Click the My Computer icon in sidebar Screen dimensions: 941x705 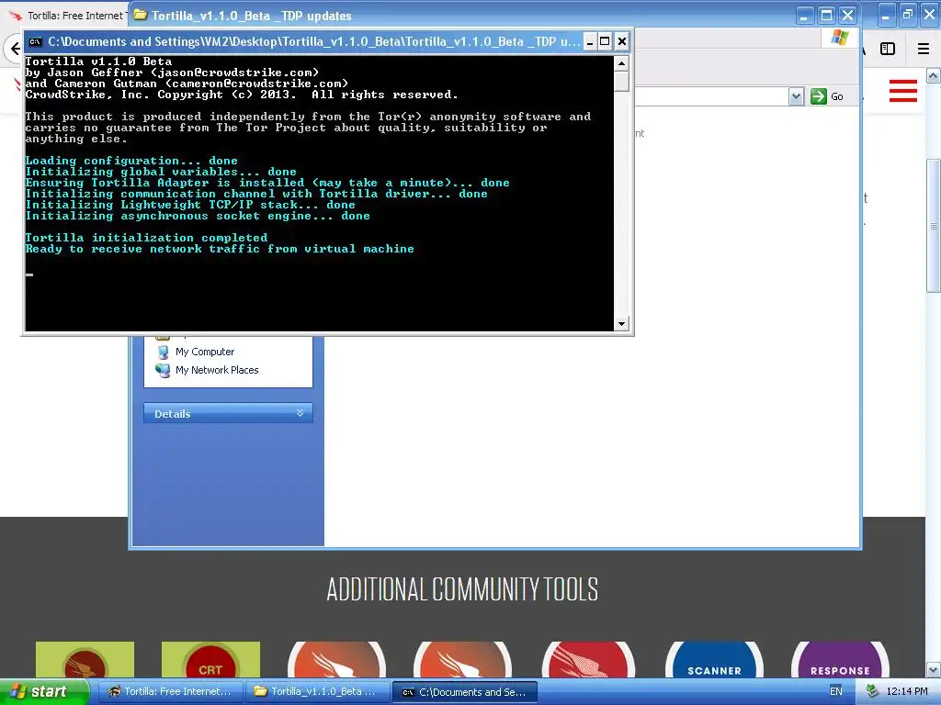(x=163, y=352)
